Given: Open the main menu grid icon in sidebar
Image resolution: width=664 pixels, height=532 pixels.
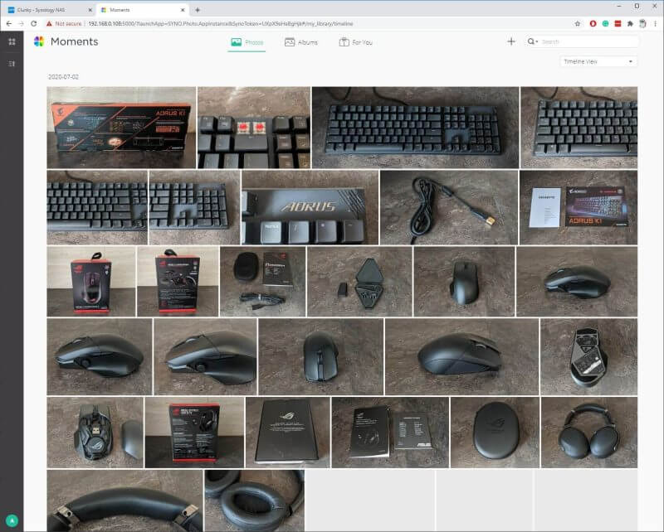Looking at the screenshot, I should [12, 41].
